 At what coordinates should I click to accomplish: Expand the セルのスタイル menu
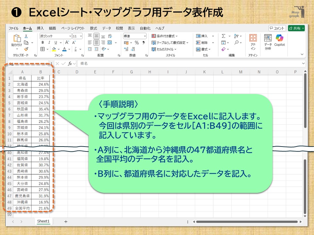pos(164,49)
